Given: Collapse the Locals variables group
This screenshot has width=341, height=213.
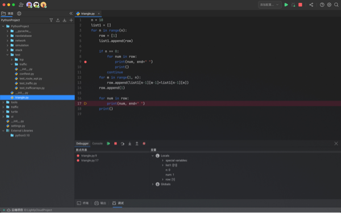Looking at the screenshot, I should click(x=153, y=156).
